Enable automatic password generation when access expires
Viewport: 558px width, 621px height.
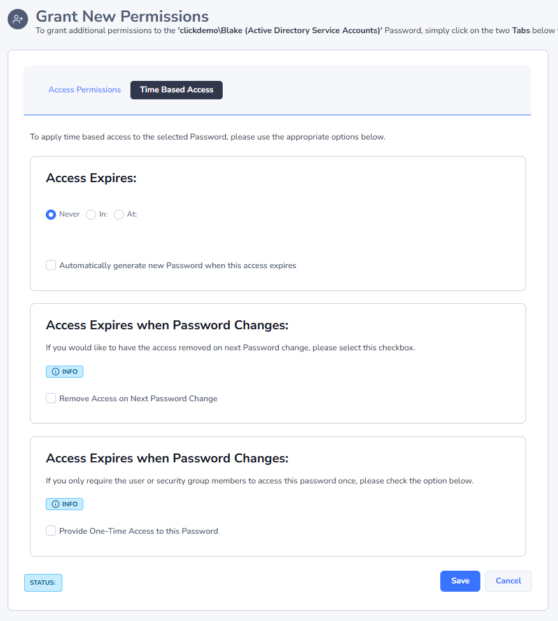51,264
